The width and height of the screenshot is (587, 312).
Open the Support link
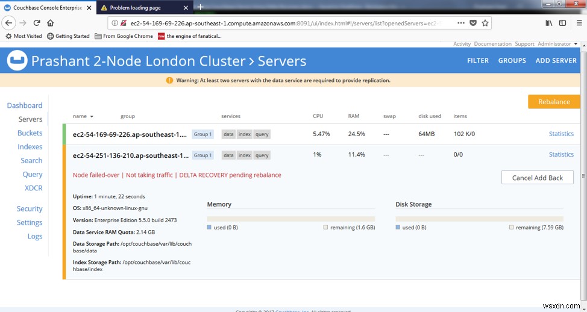(x=524, y=44)
